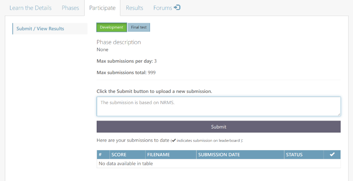The width and height of the screenshot is (353, 181).
Task: Click the leaderboard checkmark column header icon
Action: [332, 155]
